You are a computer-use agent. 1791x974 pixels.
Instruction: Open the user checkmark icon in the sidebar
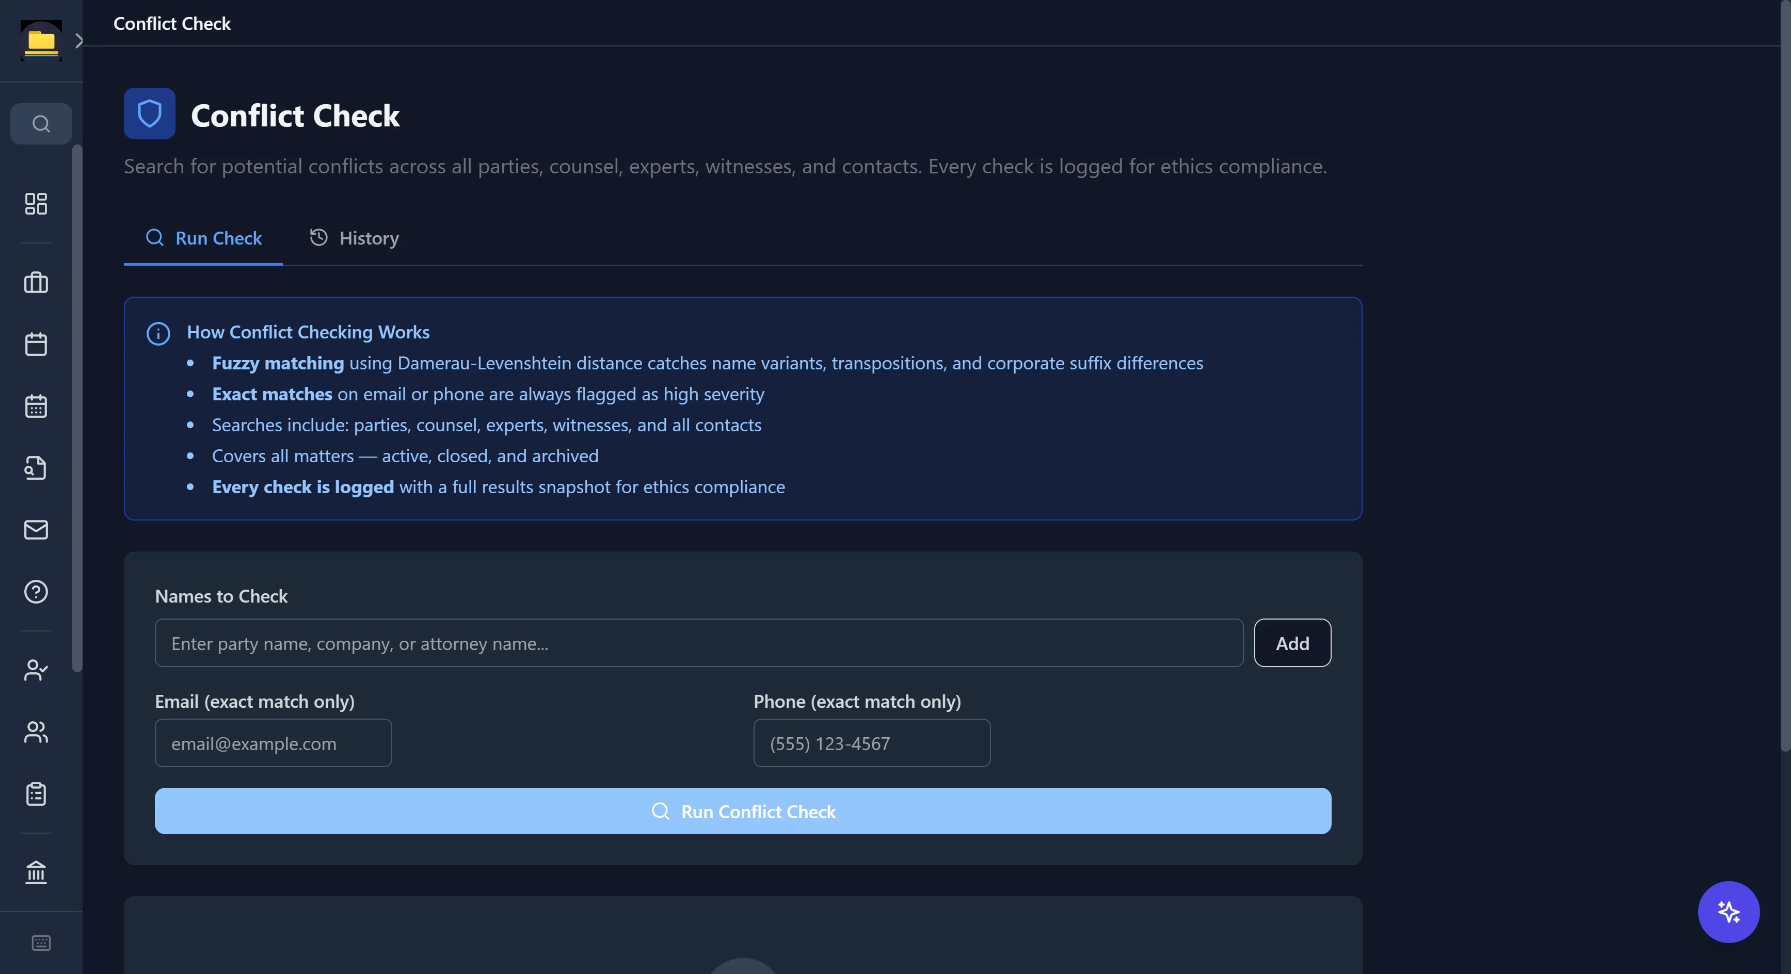click(x=36, y=670)
